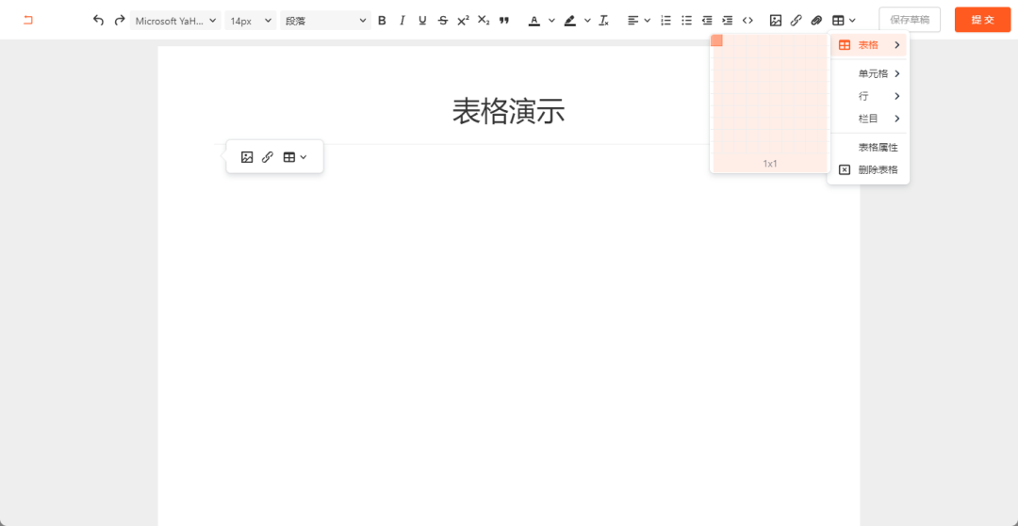
Task: Toggle blockquote formatting
Action: coord(503,20)
